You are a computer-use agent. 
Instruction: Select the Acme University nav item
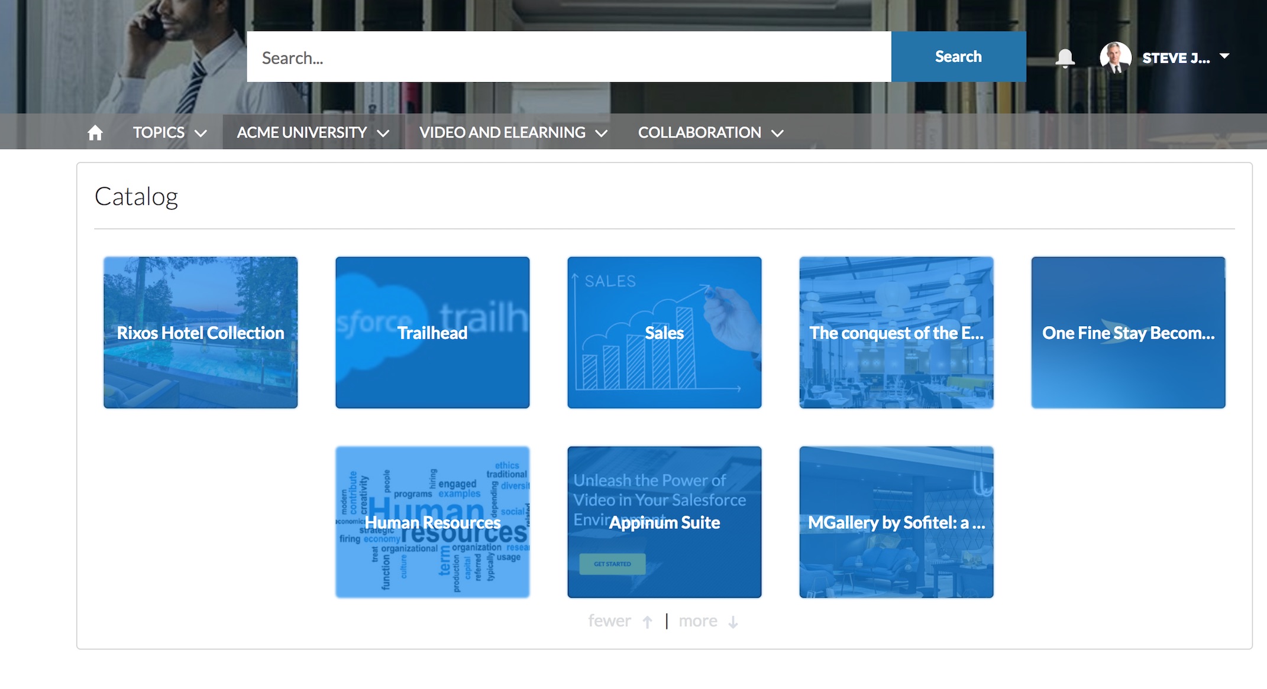tap(302, 132)
